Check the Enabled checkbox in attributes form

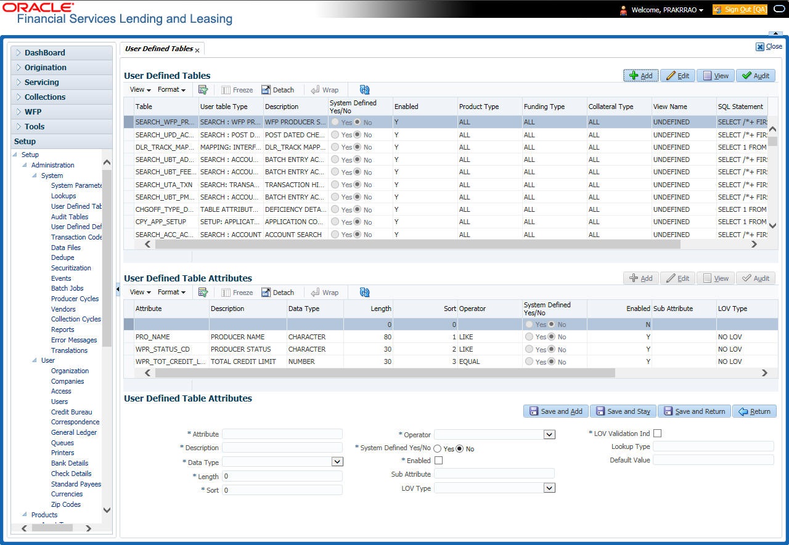[438, 460]
